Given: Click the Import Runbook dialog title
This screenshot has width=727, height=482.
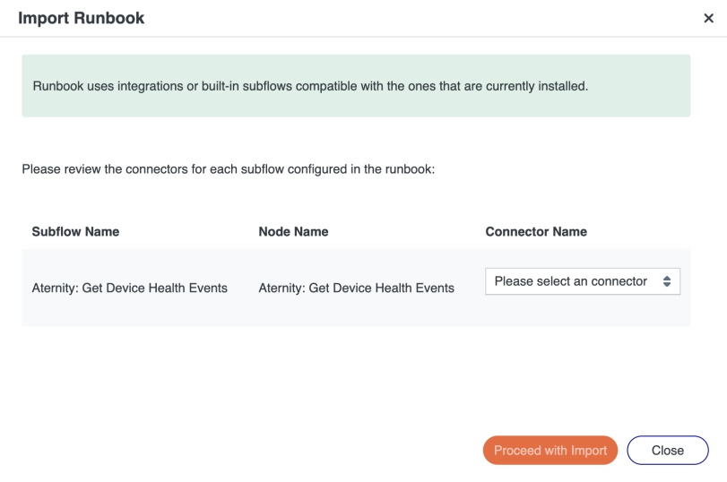Looking at the screenshot, I should 82,18.
